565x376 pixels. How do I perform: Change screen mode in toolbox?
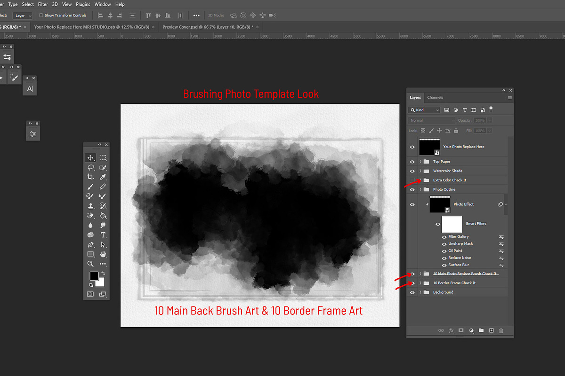tap(103, 294)
